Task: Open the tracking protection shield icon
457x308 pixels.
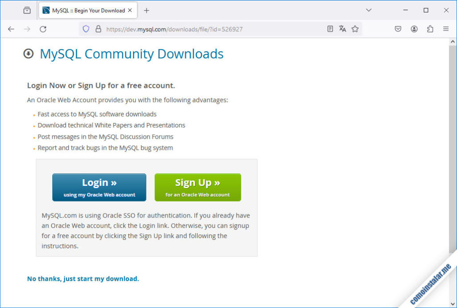Action: [87, 29]
